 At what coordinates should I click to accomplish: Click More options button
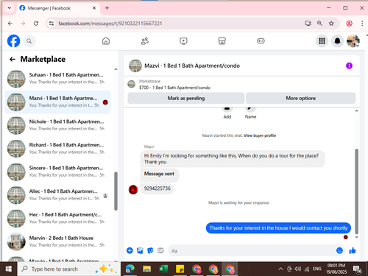pyautogui.click(x=301, y=98)
